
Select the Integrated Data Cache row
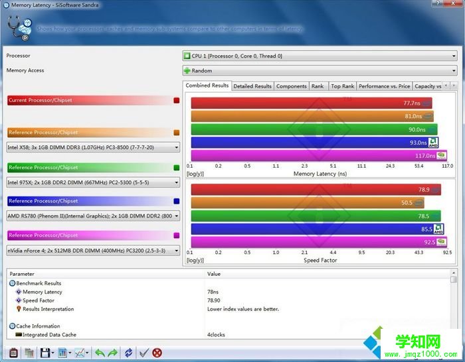coord(229,334)
